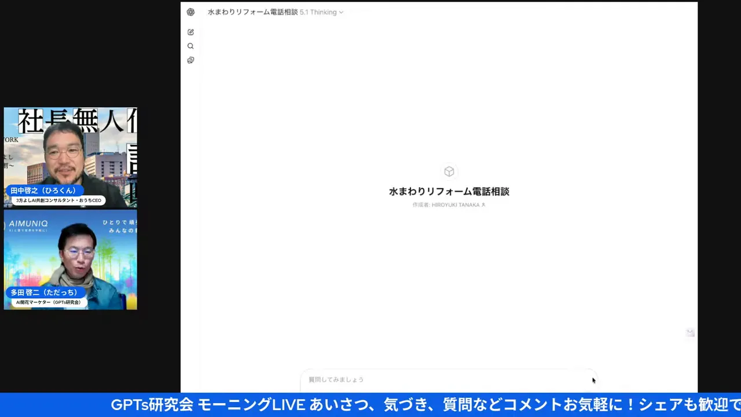
Task: Click the pencil edit glyph in the sidebar
Action: pyautogui.click(x=190, y=32)
